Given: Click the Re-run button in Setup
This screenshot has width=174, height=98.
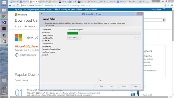Looking at the screenshot, I should (137, 38).
